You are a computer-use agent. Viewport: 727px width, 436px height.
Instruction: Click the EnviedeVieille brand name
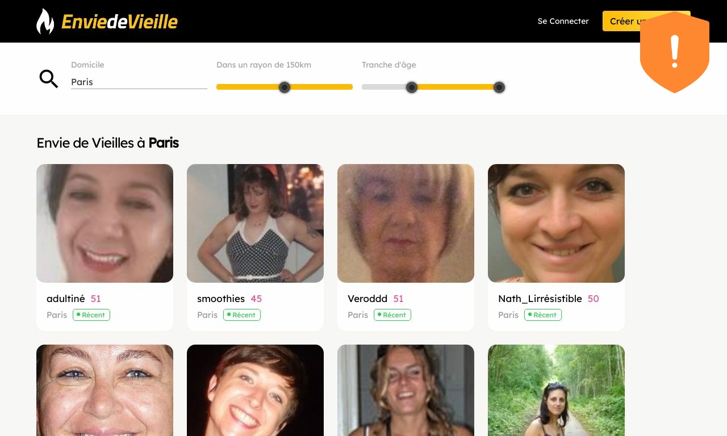(x=119, y=22)
